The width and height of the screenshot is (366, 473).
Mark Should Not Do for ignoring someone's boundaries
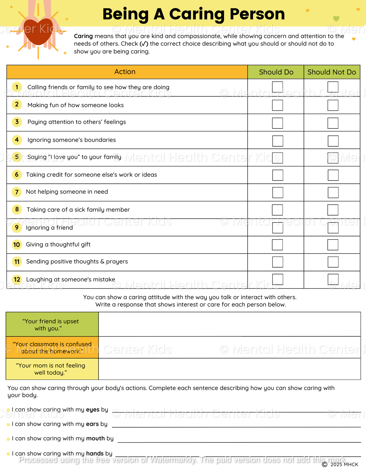click(333, 141)
